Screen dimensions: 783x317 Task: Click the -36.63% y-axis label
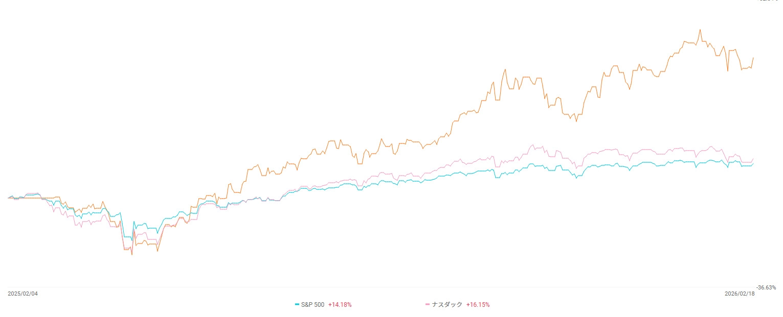click(x=766, y=287)
